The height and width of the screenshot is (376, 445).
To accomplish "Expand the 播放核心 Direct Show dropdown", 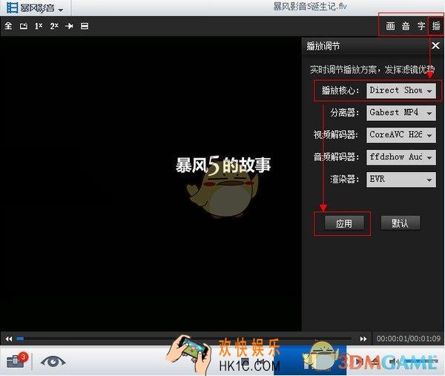I will 401,90.
